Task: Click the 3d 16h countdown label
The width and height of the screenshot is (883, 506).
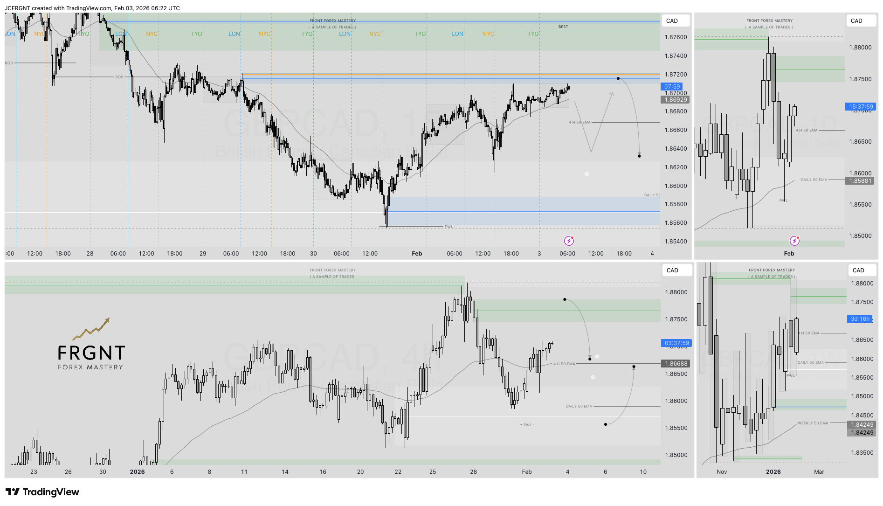Action: point(859,319)
